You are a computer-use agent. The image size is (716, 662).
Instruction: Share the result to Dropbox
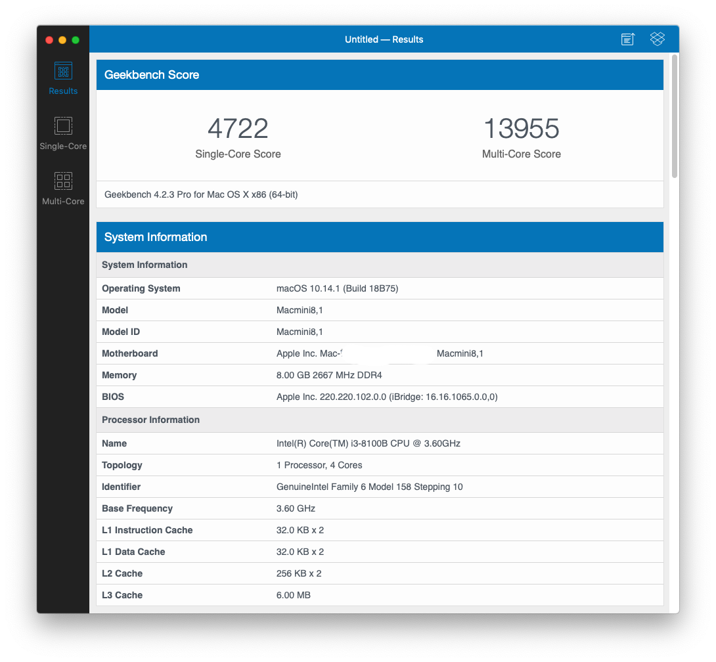658,39
